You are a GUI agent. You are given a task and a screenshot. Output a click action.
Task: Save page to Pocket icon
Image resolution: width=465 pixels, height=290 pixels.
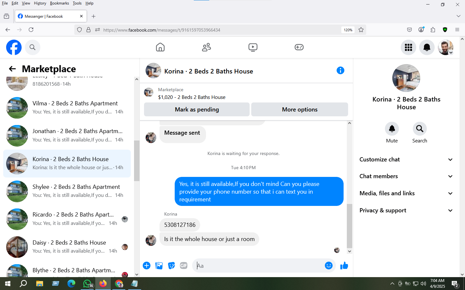click(409, 30)
